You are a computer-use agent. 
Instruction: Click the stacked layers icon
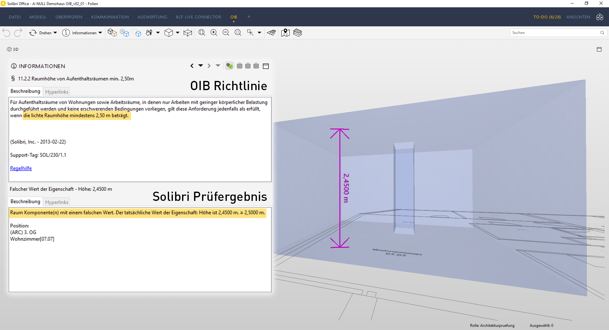pos(298,33)
